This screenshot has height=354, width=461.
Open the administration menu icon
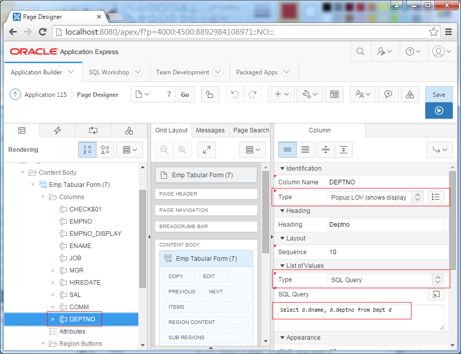(x=384, y=51)
